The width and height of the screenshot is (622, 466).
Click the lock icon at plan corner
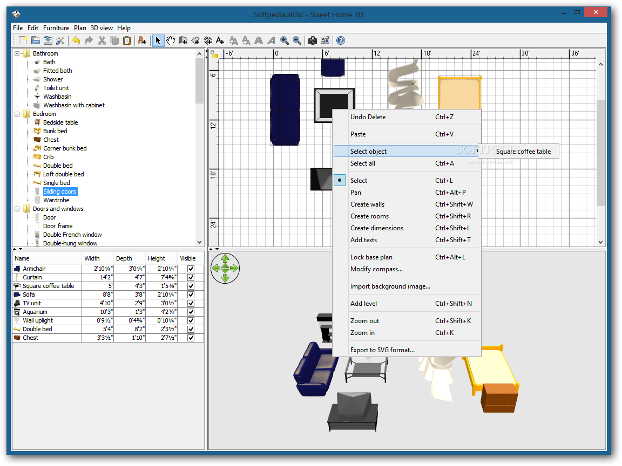(214, 54)
